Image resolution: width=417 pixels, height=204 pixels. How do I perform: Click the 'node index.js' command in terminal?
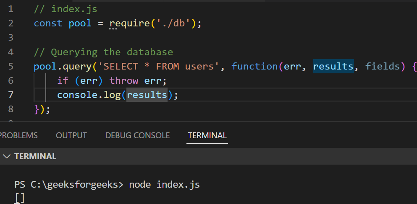pos(164,184)
